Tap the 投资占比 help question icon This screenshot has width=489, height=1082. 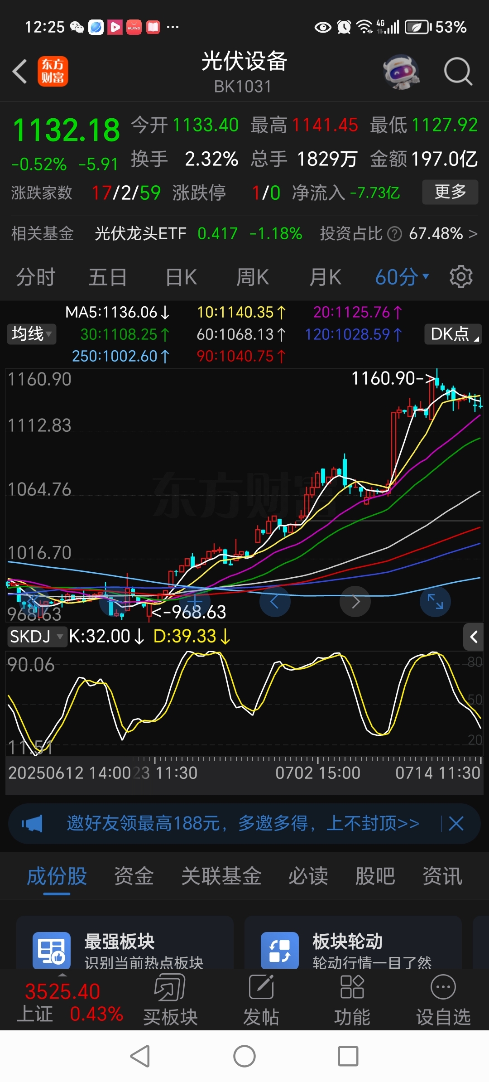395,234
